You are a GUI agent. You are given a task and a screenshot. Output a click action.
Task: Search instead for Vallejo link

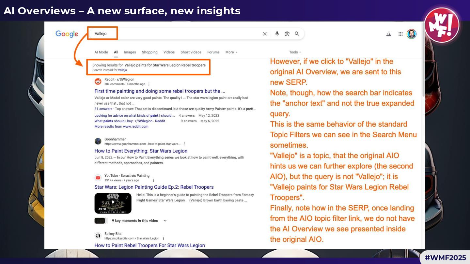pos(122,70)
